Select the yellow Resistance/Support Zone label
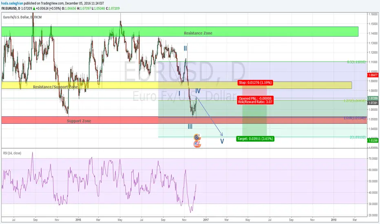Viewport: 380px width, 224px height. 55,87
